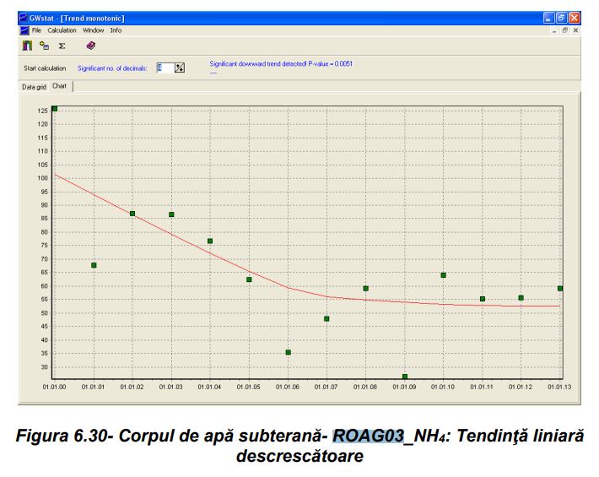
Task: Open the File menu
Action: (36, 30)
